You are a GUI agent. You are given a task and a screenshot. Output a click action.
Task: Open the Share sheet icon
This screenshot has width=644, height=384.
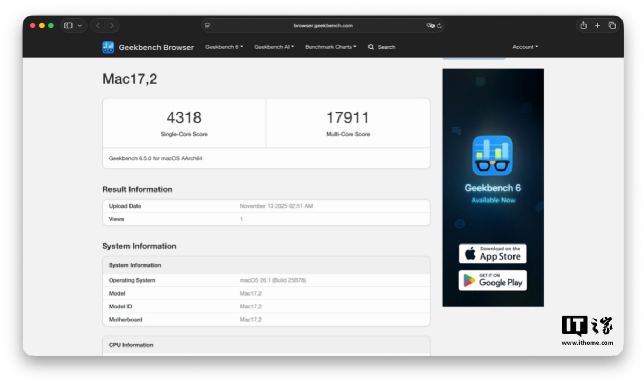point(583,26)
